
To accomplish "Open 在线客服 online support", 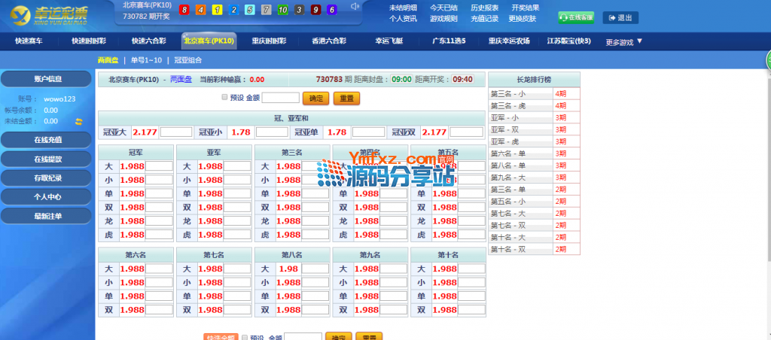I will point(576,17).
